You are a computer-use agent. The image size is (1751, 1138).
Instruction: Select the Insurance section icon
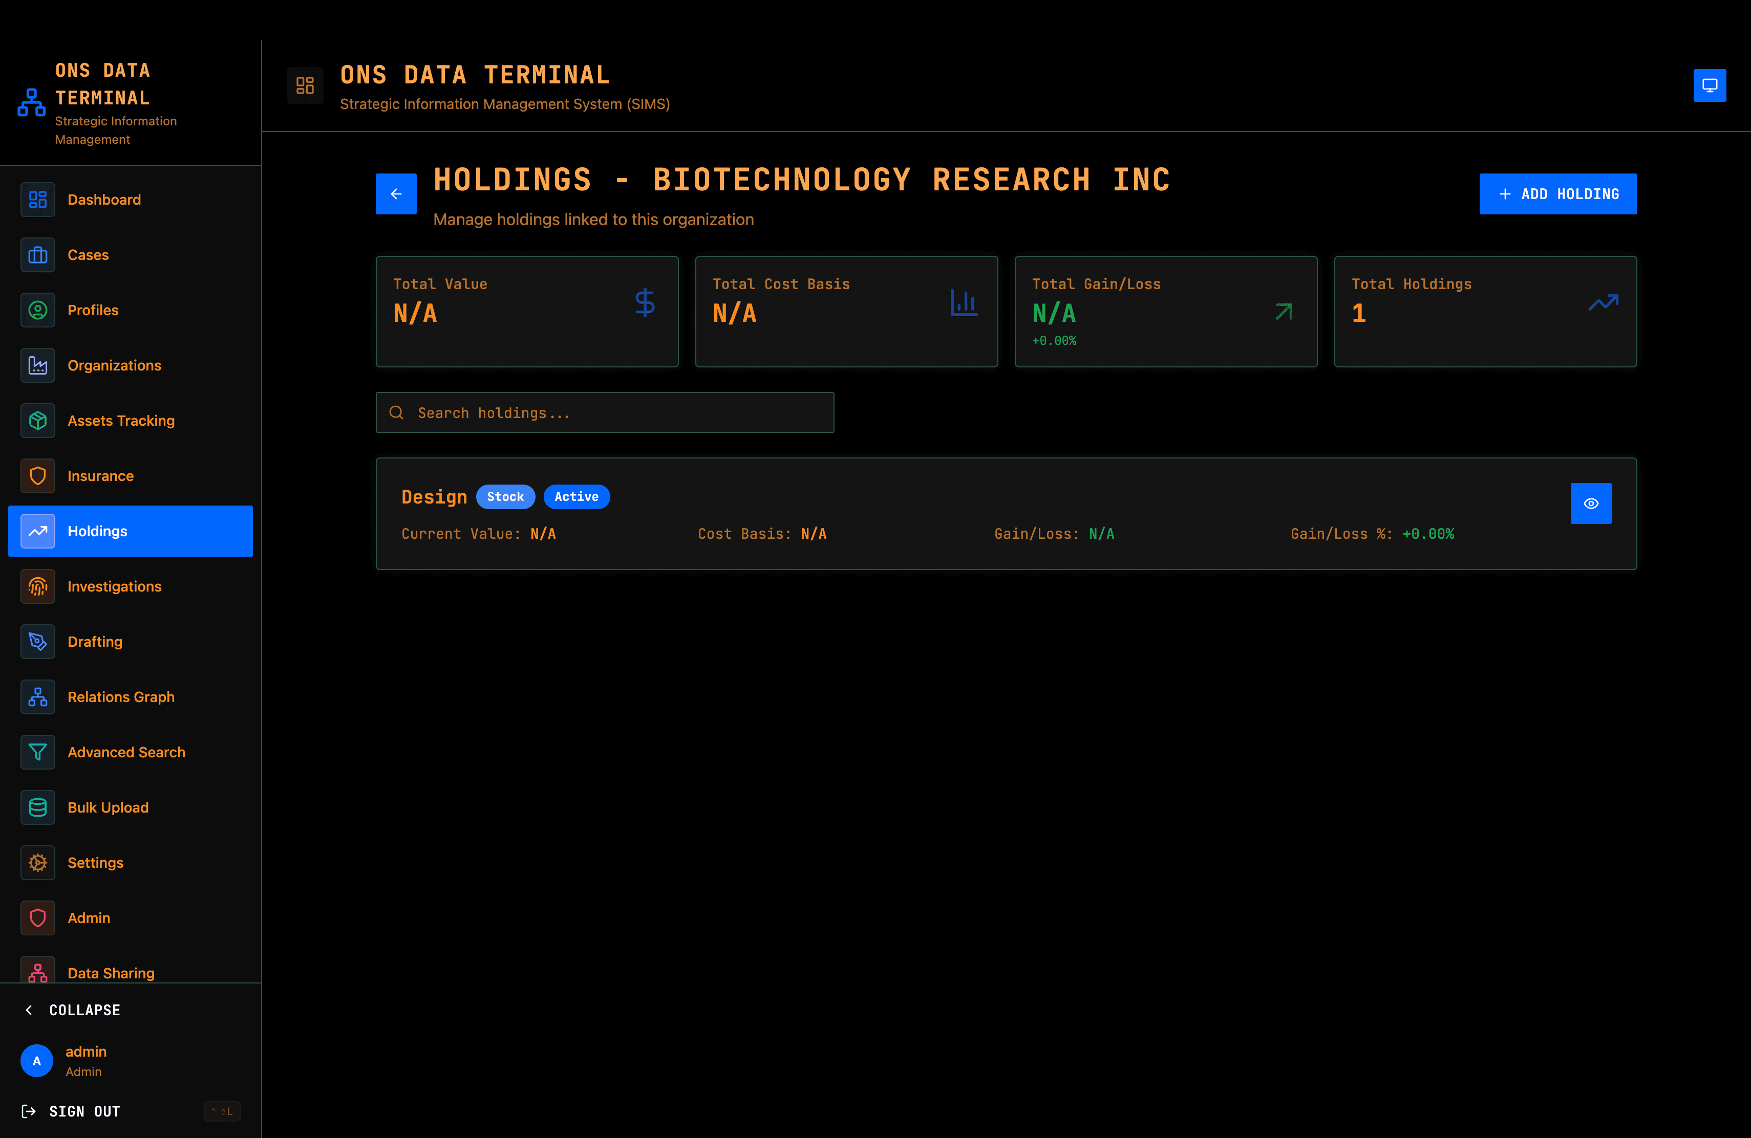point(37,476)
